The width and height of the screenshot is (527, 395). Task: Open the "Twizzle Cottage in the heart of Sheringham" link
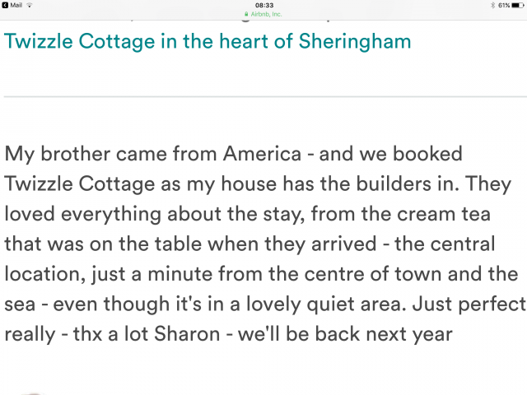tap(208, 41)
